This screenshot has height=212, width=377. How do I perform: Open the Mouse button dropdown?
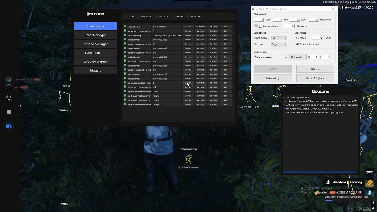click(279, 38)
